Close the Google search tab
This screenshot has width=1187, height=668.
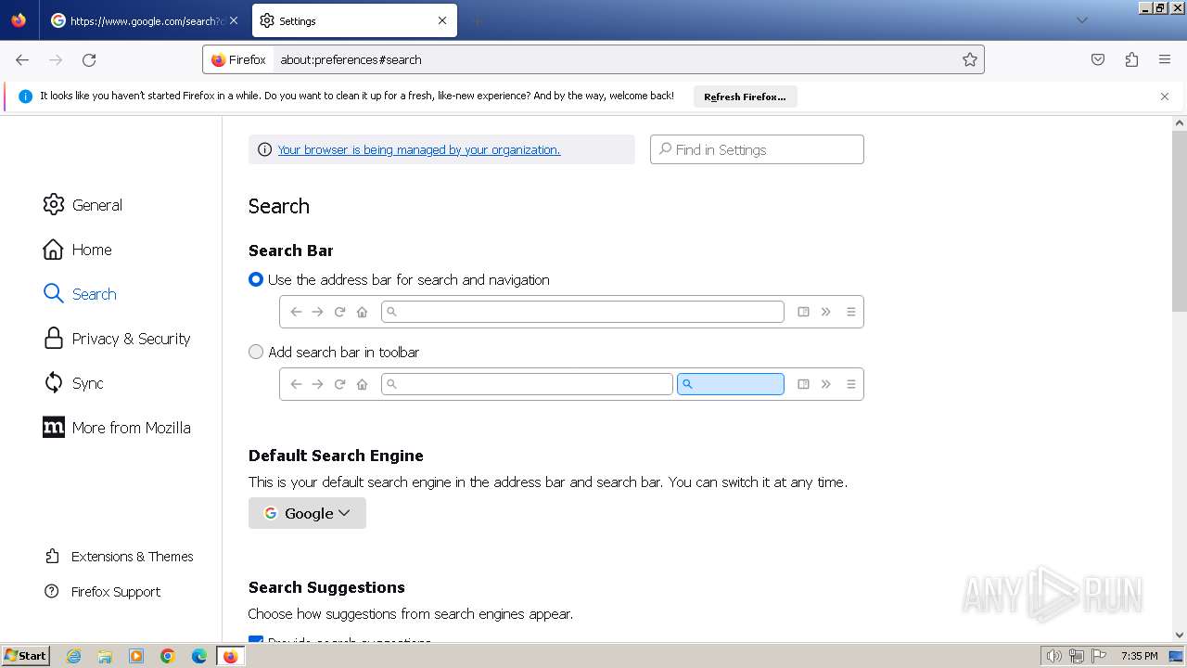point(233,20)
